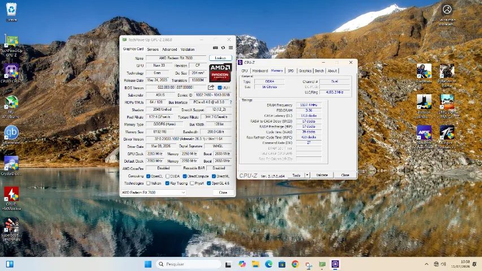Toggle the DirectML checkbox
The width and height of the screenshot is (482, 271).
click(214, 176)
